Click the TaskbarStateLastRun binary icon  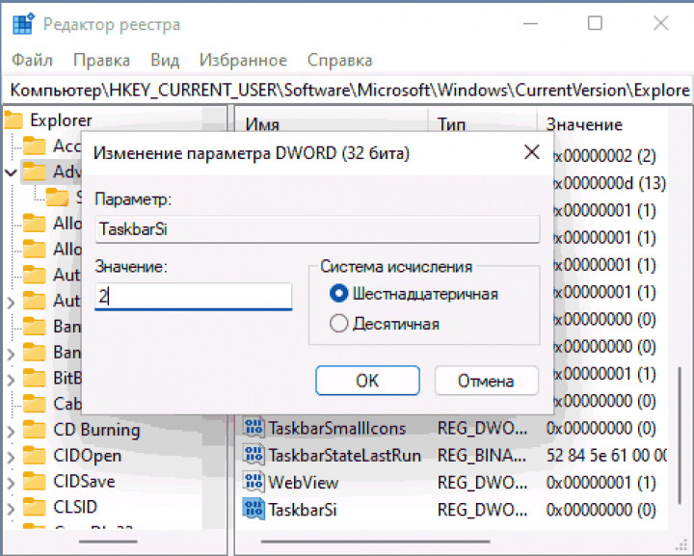(x=254, y=455)
